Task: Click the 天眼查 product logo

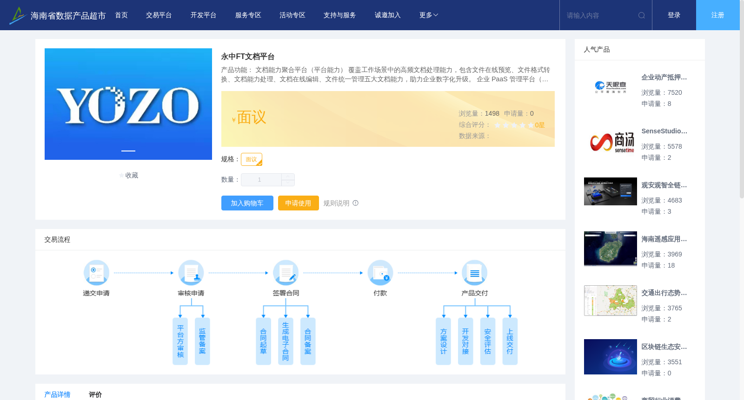Action: pos(611,87)
